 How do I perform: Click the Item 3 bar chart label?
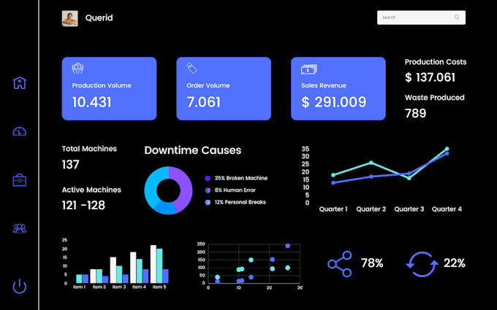(x=119, y=287)
